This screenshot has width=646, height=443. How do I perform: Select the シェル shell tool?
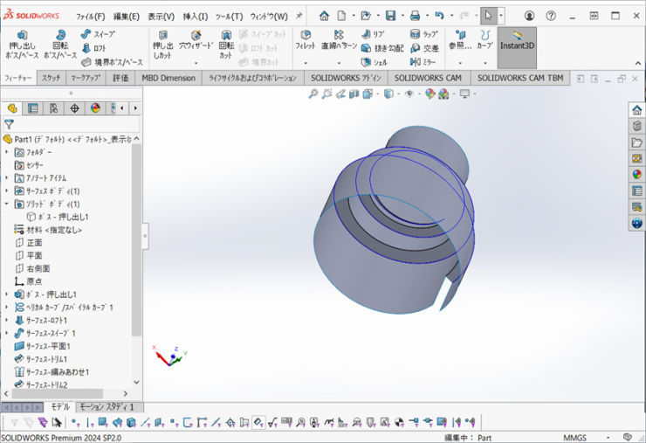(x=374, y=62)
